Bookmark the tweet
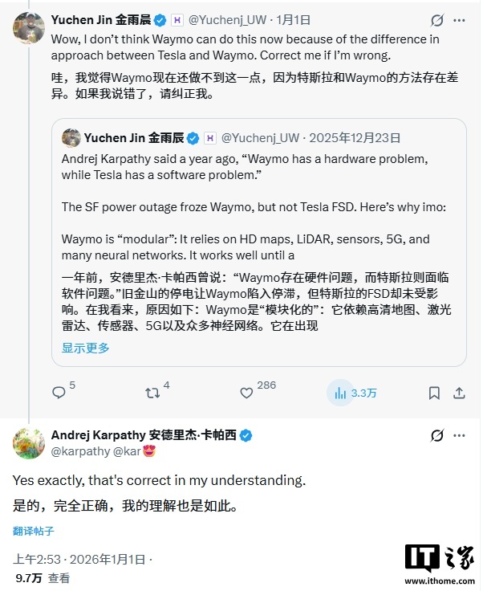 tap(434, 393)
